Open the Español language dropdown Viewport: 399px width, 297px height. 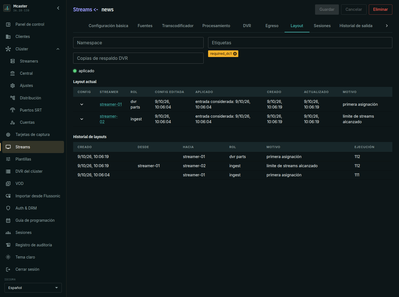click(33, 288)
